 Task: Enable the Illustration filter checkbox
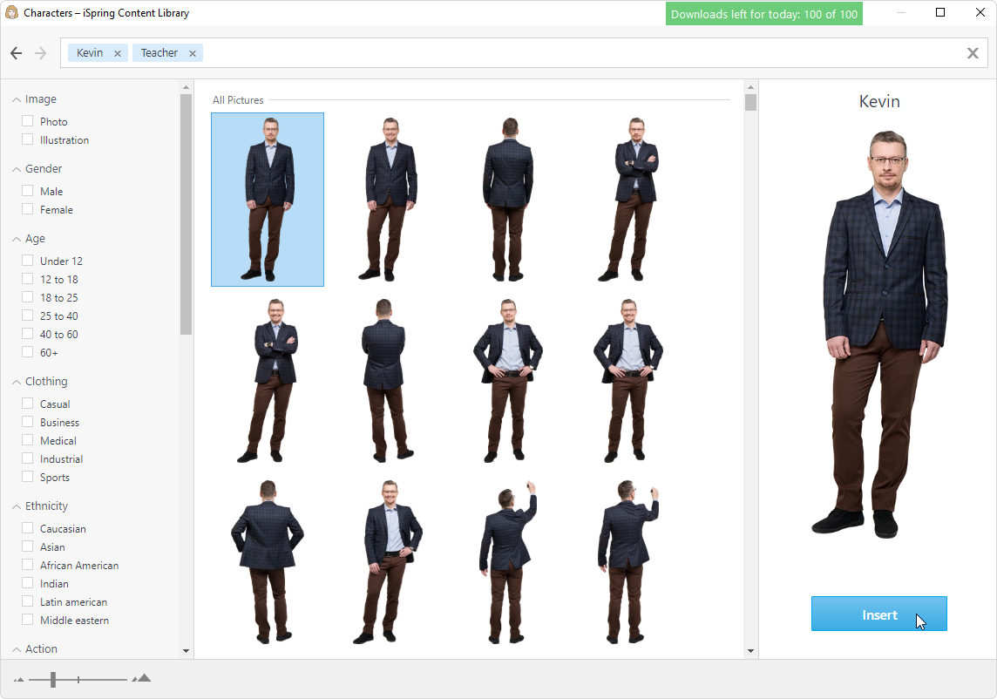[27, 139]
